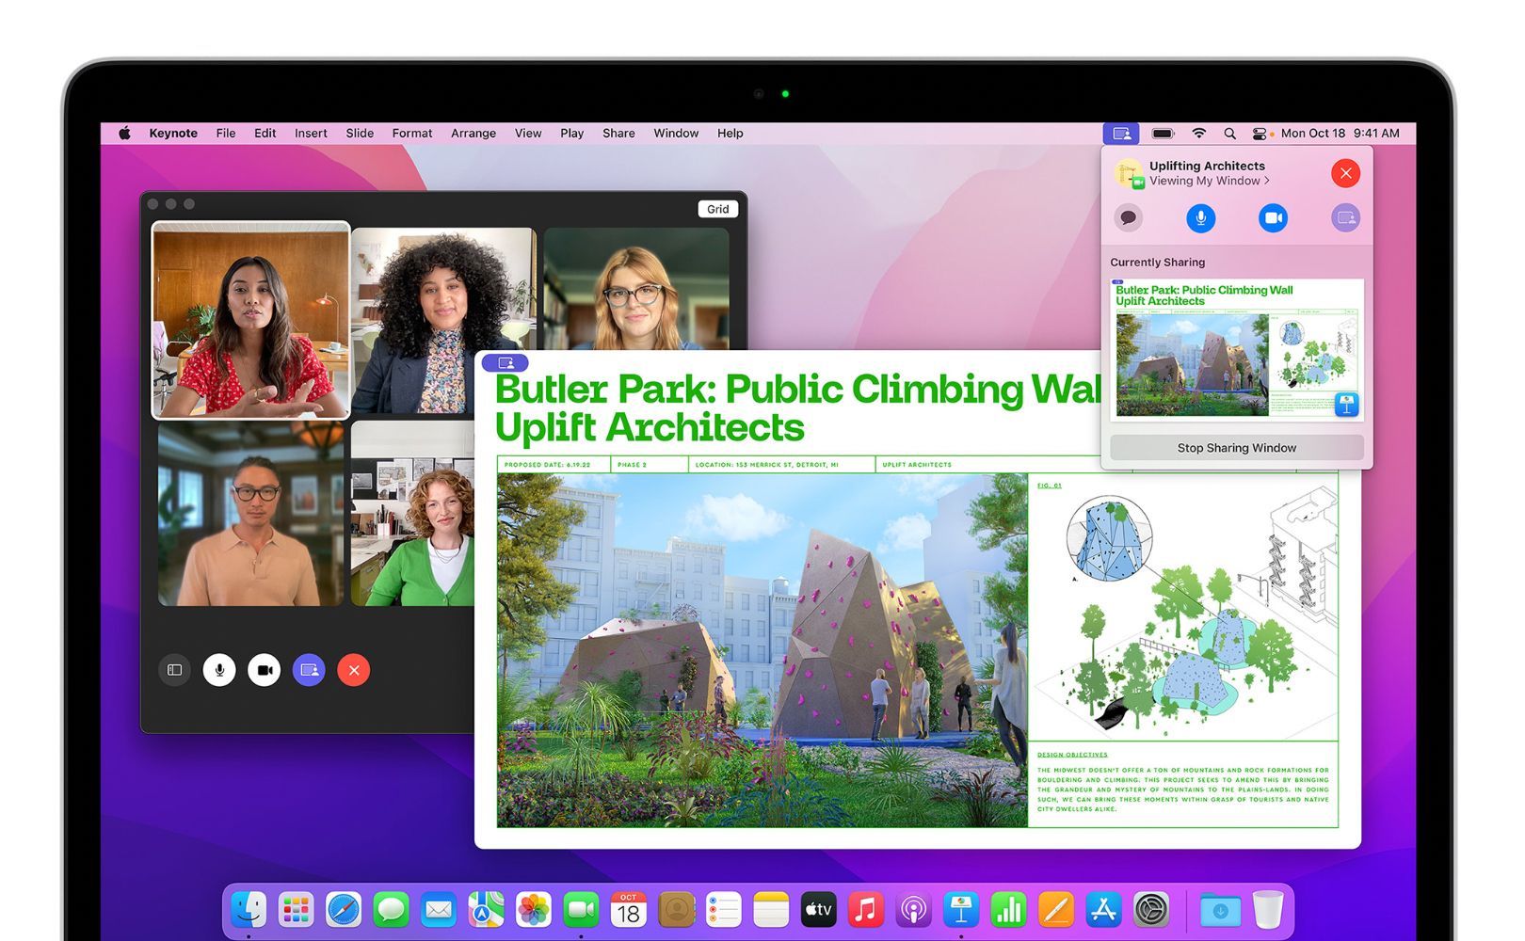Open the Format menu
Image resolution: width=1525 pixels, height=941 pixels.
click(x=412, y=134)
